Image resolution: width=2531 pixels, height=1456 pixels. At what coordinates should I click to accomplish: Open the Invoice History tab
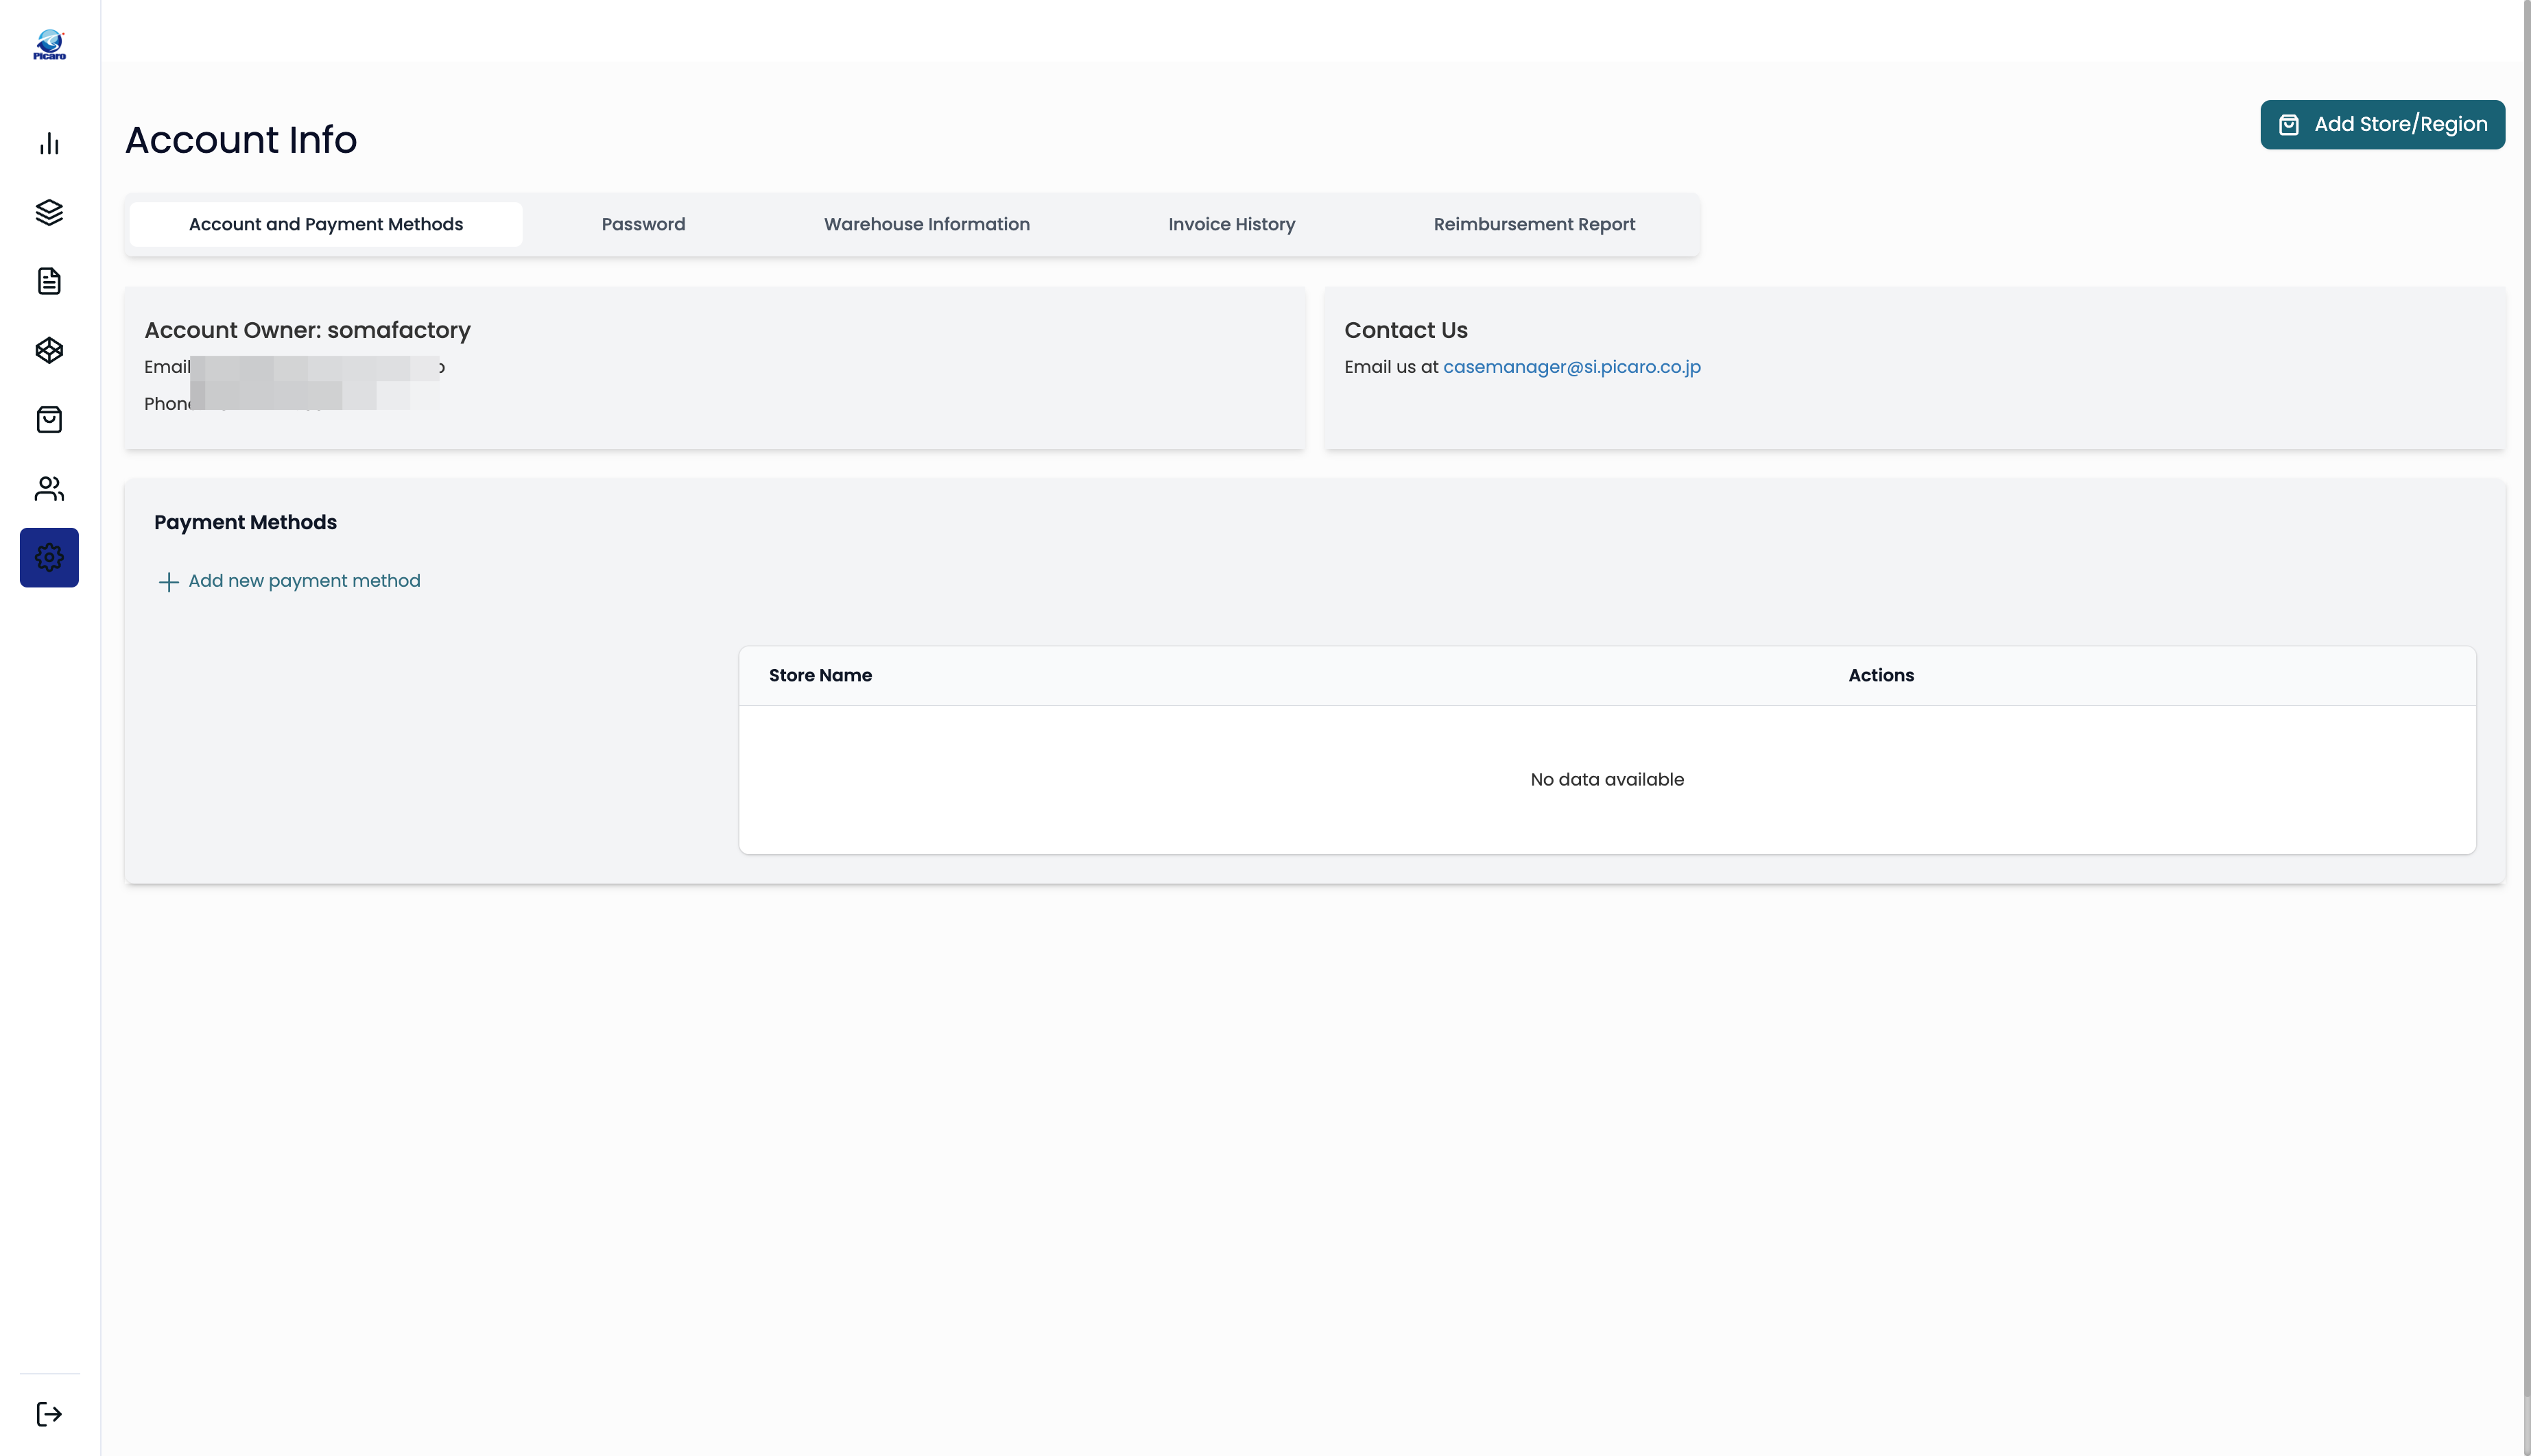pyautogui.click(x=1231, y=224)
